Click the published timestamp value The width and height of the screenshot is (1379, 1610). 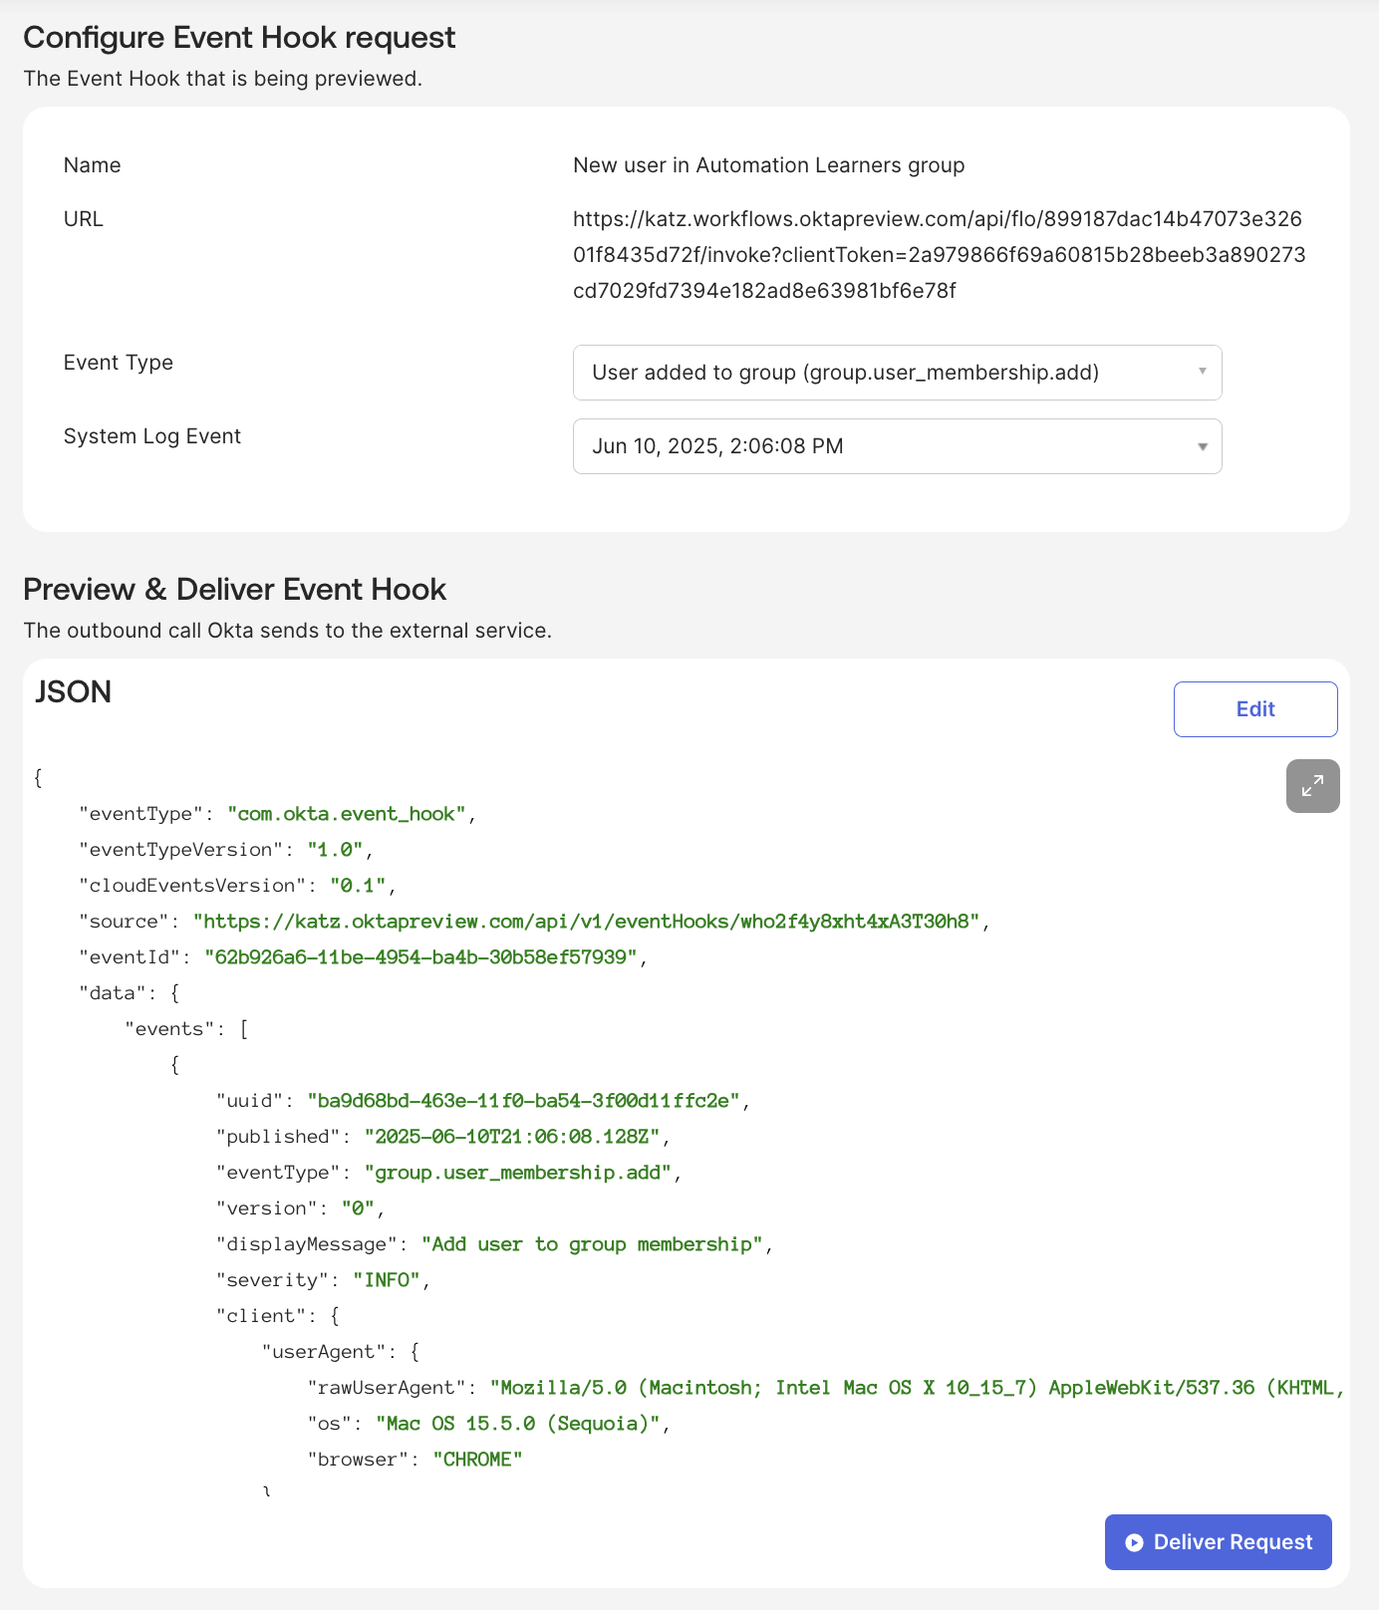click(515, 1136)
